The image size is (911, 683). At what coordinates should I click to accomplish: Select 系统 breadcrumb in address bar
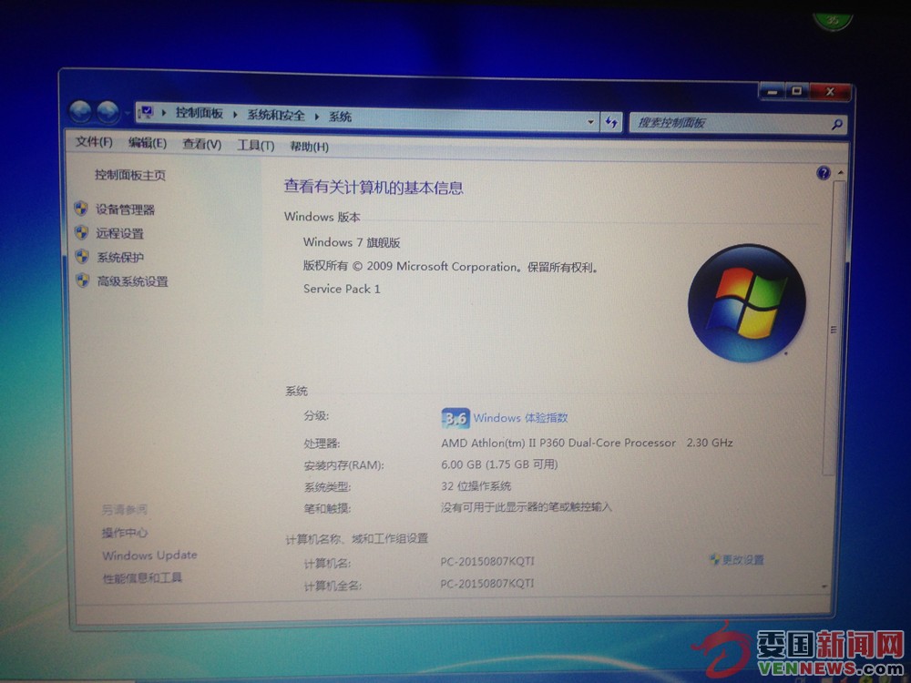pos(340,117)
